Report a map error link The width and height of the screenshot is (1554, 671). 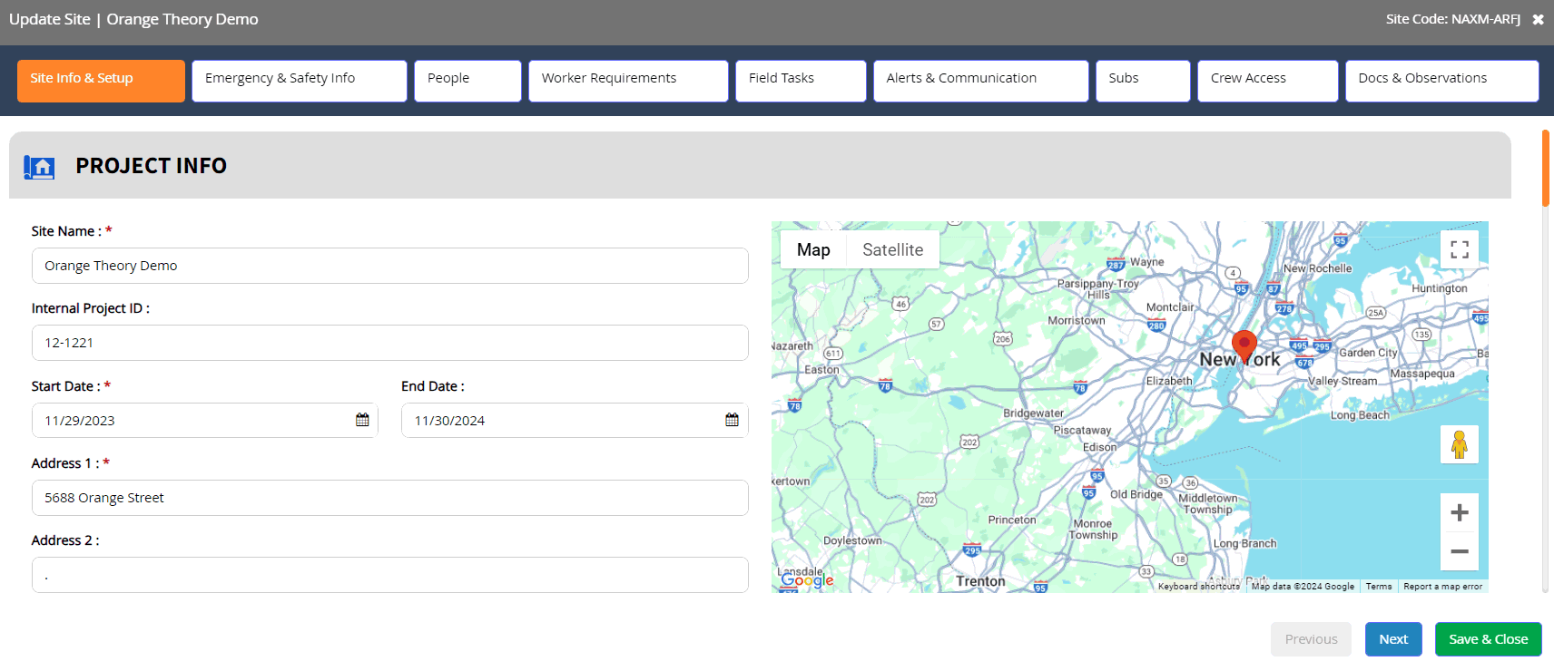tap(1443, 587)
